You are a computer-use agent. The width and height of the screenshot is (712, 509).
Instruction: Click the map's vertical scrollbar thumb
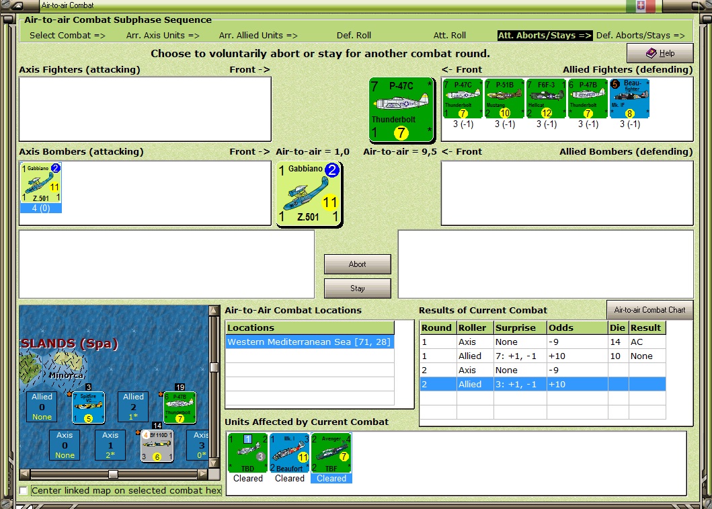(214, 367)
